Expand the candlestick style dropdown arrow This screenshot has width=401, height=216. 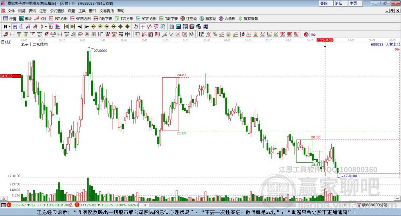click(46, 27)
